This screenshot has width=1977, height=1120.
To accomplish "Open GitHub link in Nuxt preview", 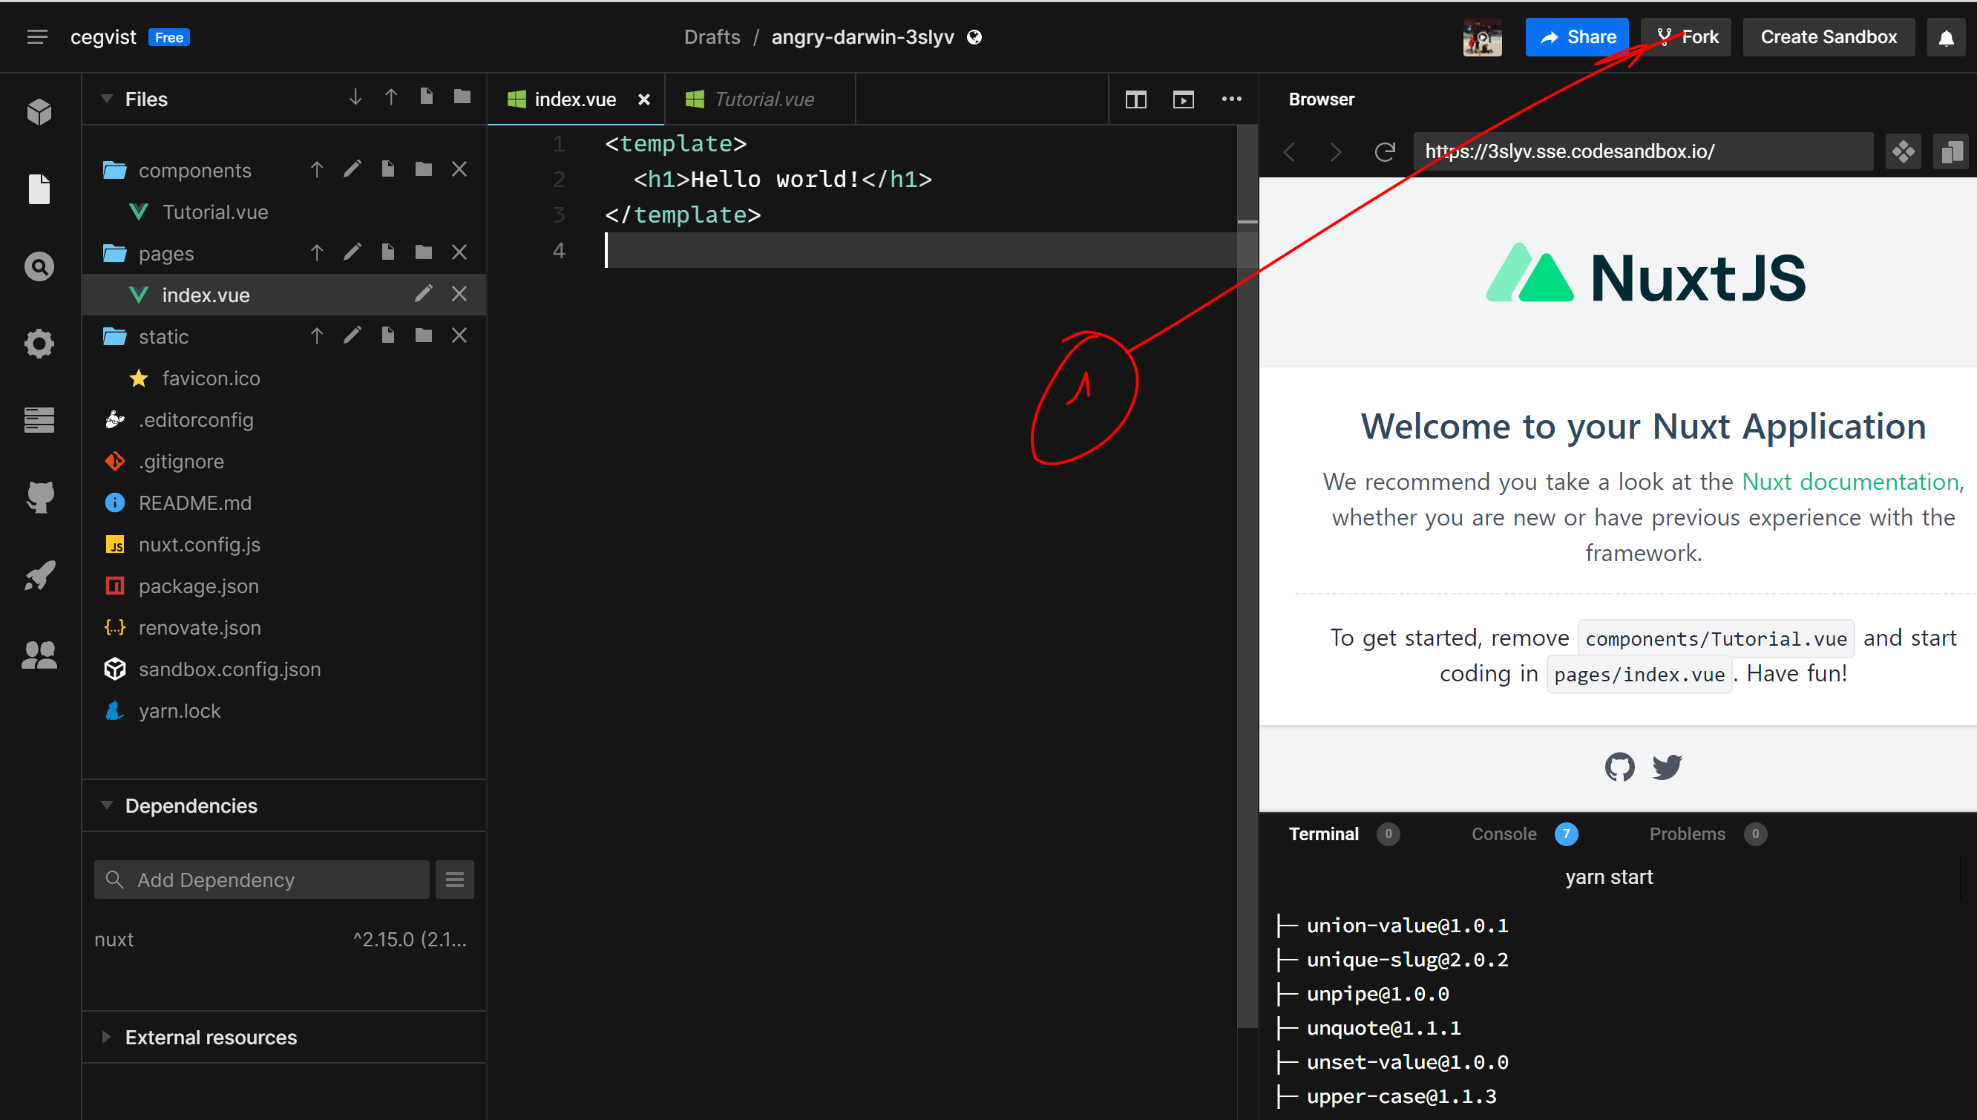I will pyautogui.click(x=1619, y=767).
